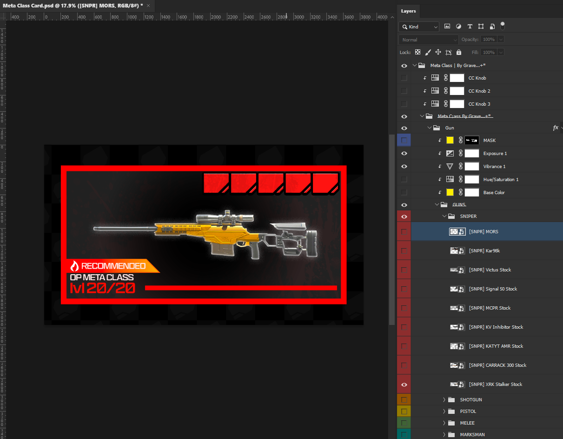
Task: Hide the SNIPER group
Action: click(x=404, y=216)
